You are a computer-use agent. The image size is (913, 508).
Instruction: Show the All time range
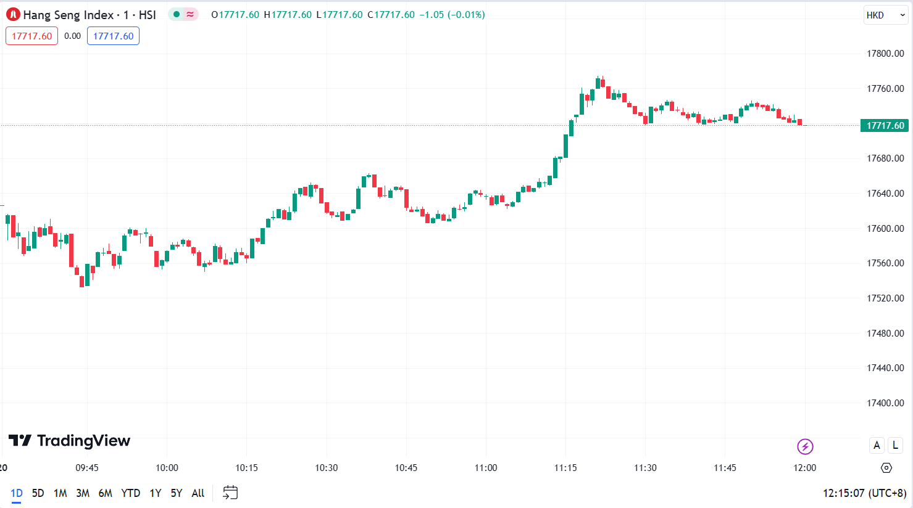pyautogui.click(x=198, y=493)
